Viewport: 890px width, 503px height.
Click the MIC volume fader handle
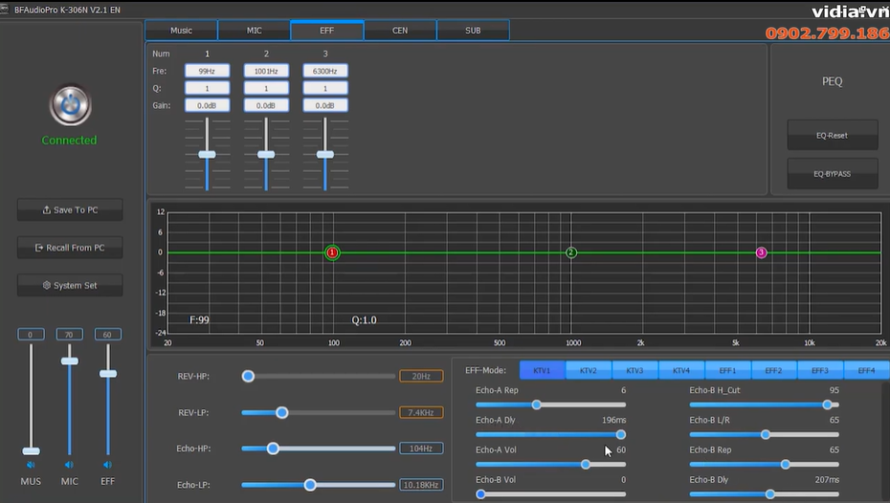coord(70,361)
